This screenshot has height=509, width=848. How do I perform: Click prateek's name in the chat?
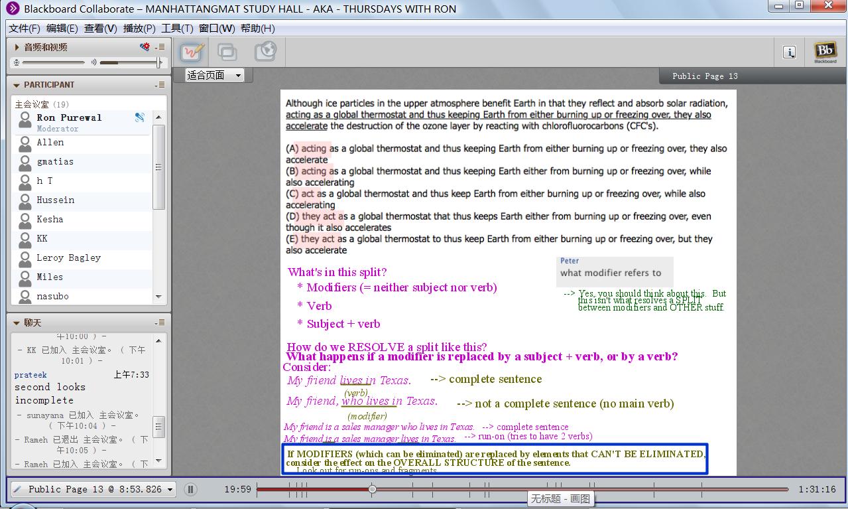[30, 375]
